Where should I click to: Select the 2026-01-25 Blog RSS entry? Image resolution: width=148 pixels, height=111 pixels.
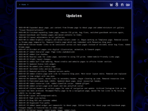click(x=38, y=101)
